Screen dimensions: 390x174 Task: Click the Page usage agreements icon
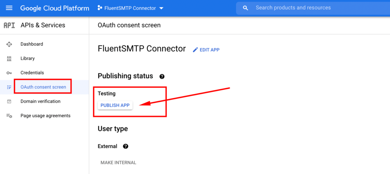[9, 116]
